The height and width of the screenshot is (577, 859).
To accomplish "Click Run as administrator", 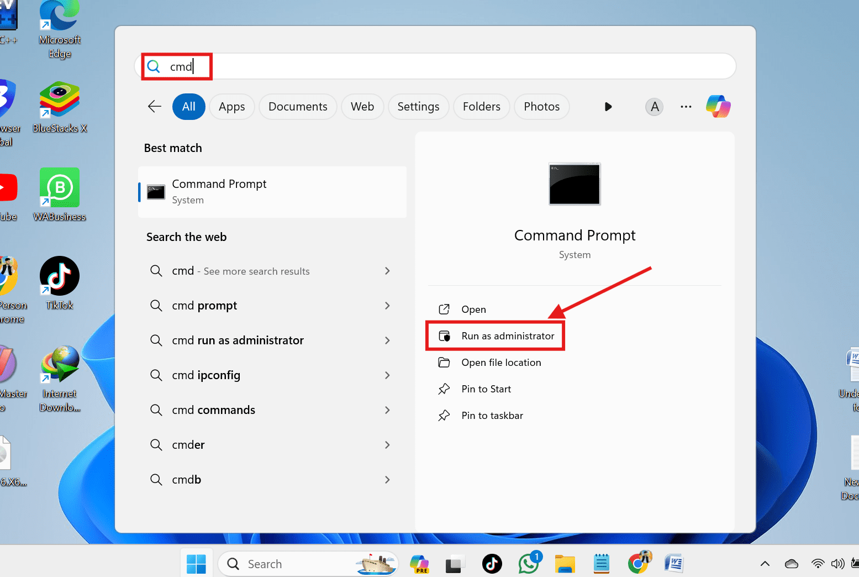I will click(508, 335).
